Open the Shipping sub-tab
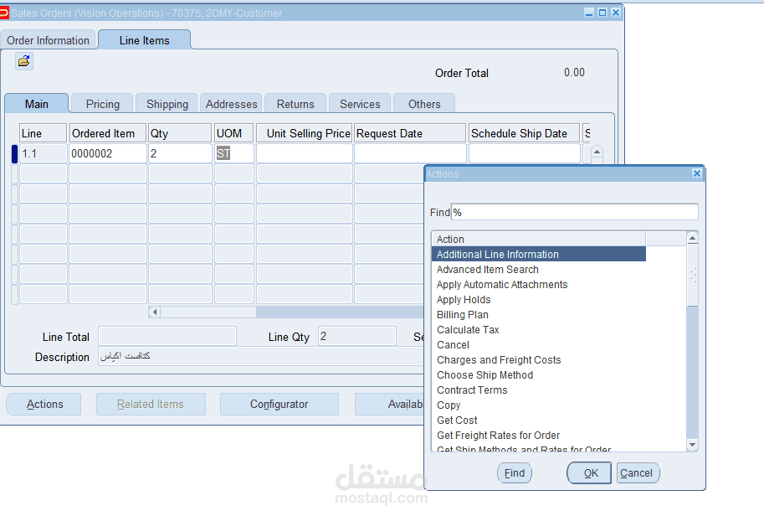The height and width of the screenshot is (516, 764). point(167,104)
